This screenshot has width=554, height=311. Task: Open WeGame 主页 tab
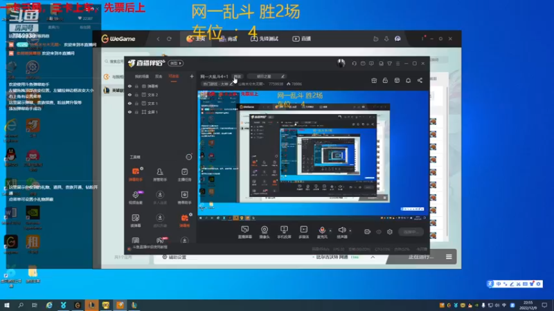(196, 39)
